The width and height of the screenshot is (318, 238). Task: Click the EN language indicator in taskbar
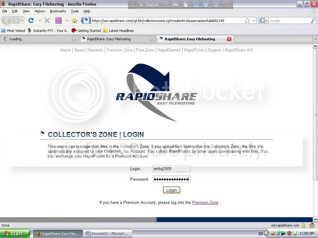[261, 233]
